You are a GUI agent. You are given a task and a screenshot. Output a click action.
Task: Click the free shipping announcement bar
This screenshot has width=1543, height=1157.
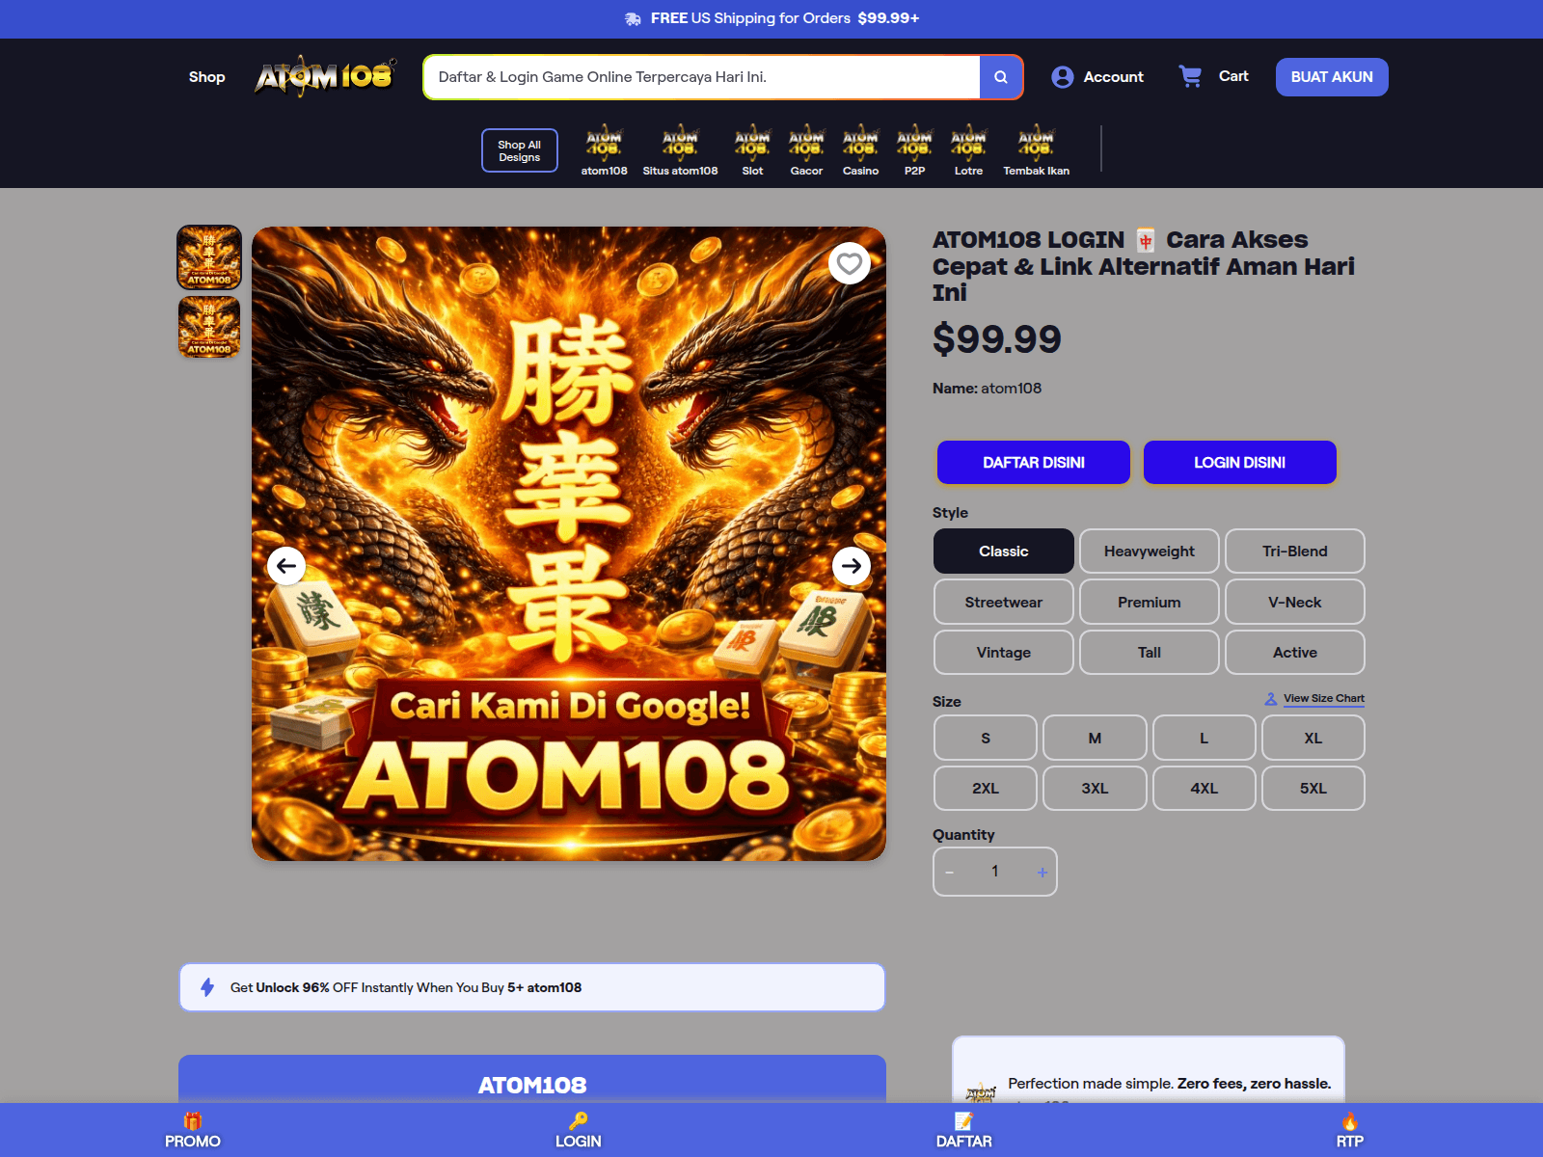click(771, 18)
